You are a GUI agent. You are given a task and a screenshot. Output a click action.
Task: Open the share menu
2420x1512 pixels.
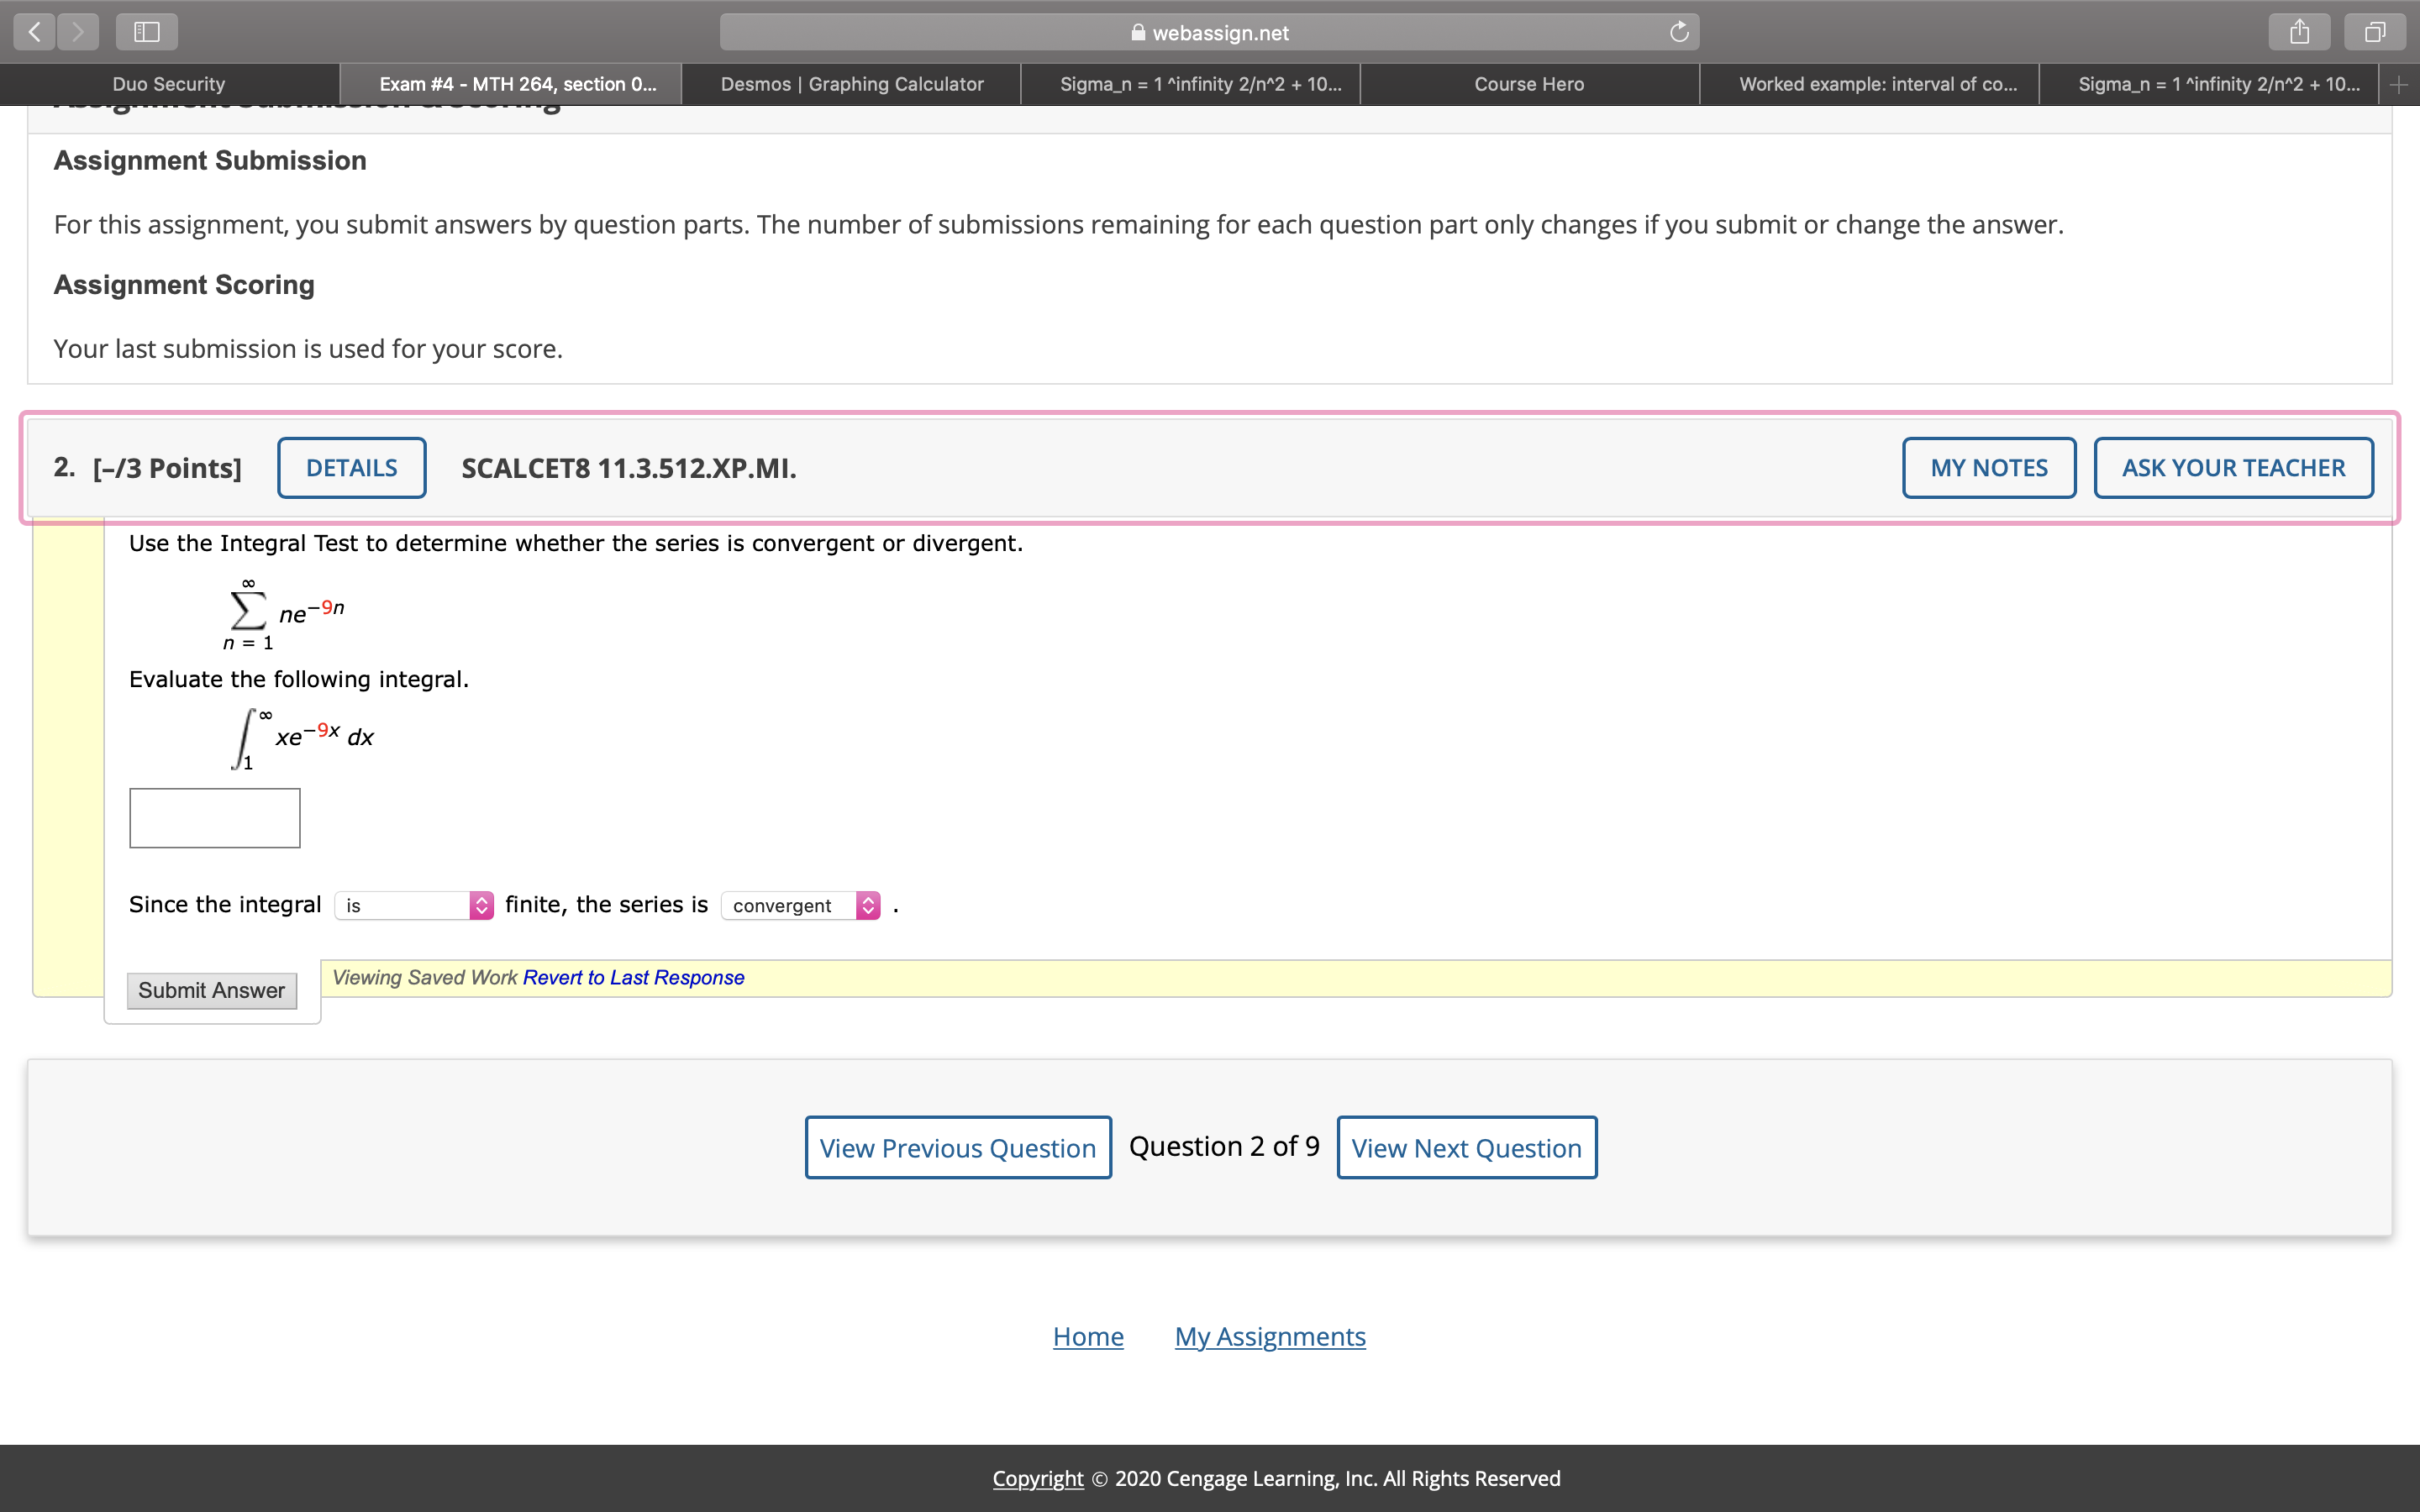tap(2299, 31)
